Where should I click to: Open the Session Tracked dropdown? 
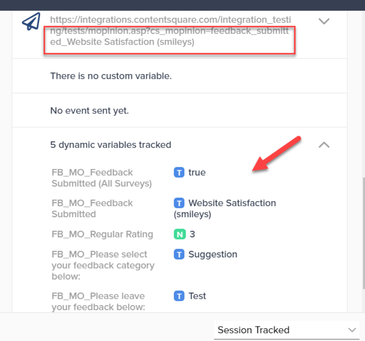[x=287, y=330]
